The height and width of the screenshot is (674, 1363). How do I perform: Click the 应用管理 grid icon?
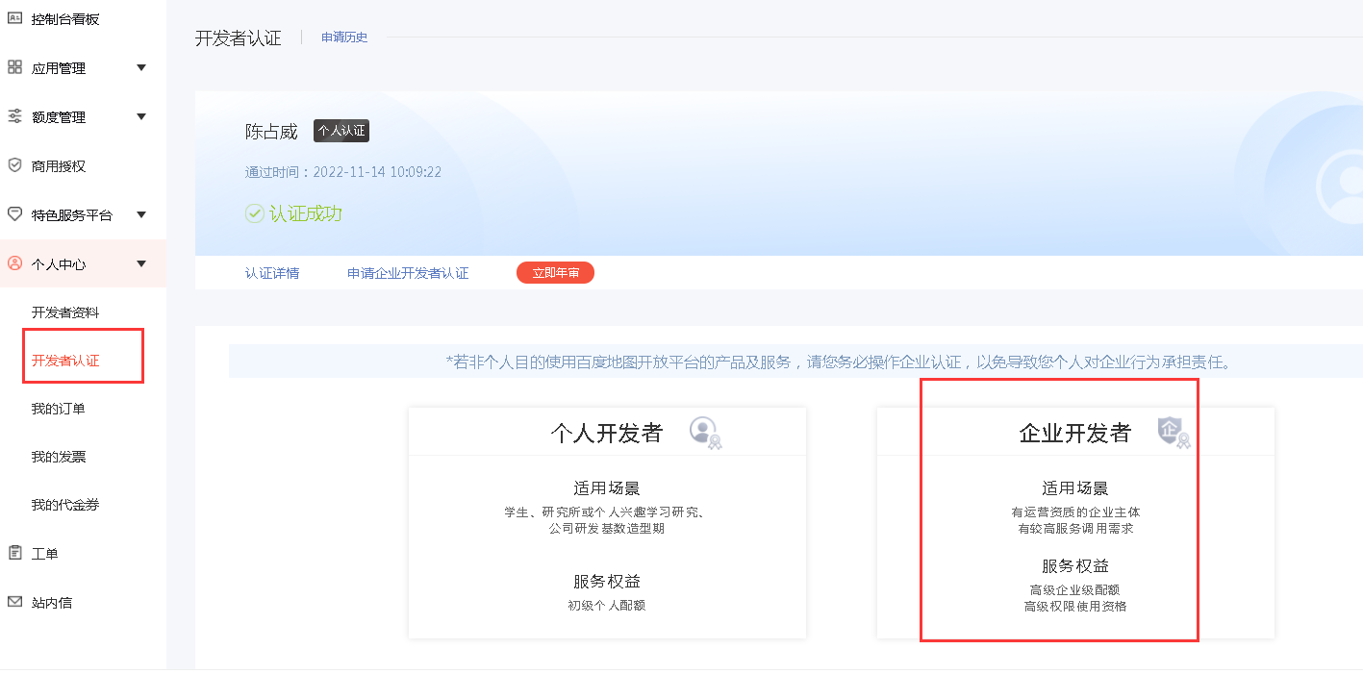coord(14,67)
